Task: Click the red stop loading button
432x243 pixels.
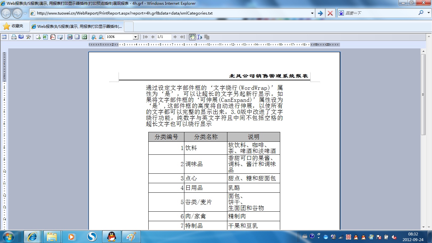Action: (330, 13)
